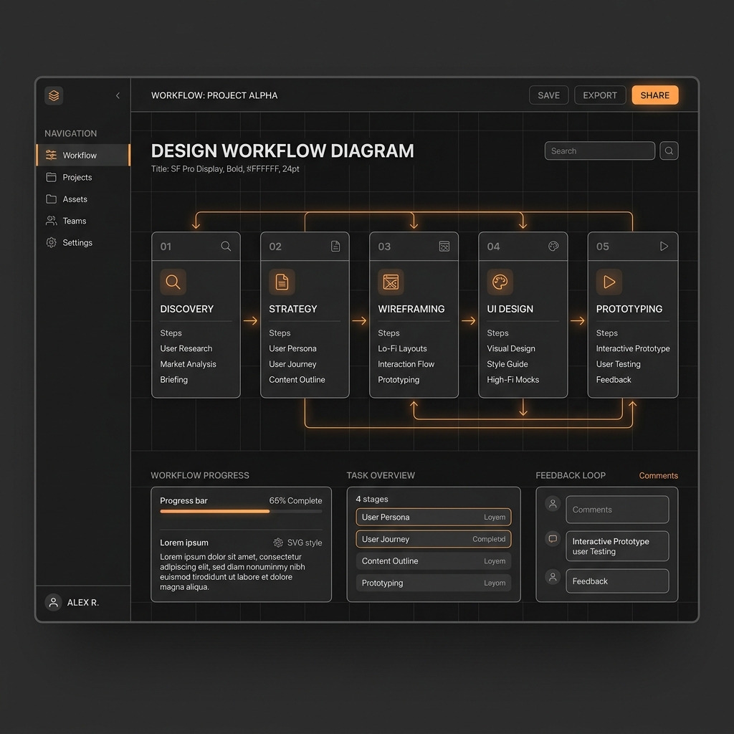Click the arrow between Discovery and Strategy

tap(250, 320)
